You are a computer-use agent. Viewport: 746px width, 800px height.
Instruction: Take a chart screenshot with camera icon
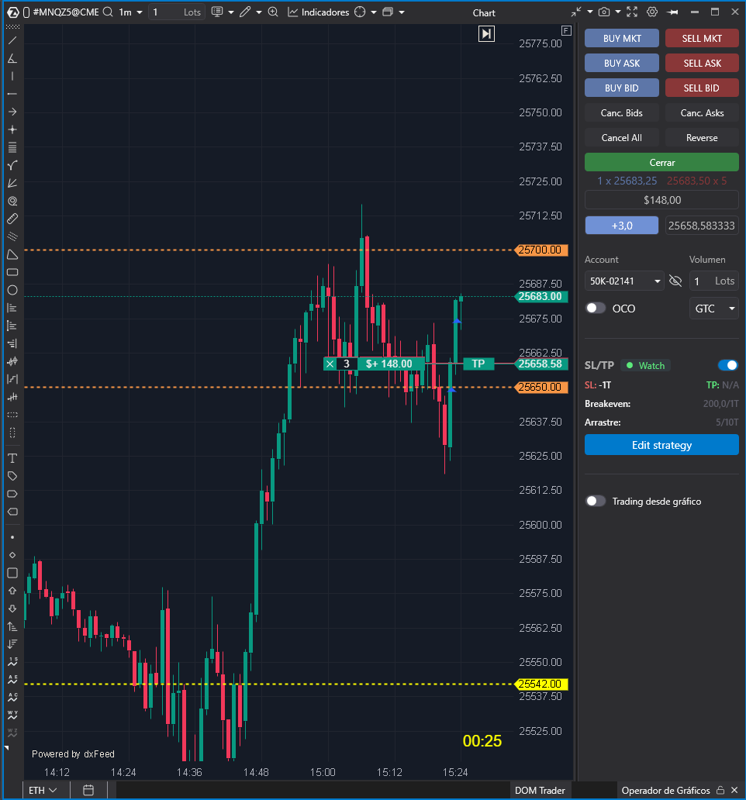(603, 12)
